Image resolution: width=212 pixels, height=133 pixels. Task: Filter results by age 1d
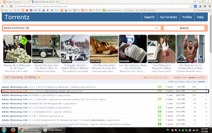(150, 77)
